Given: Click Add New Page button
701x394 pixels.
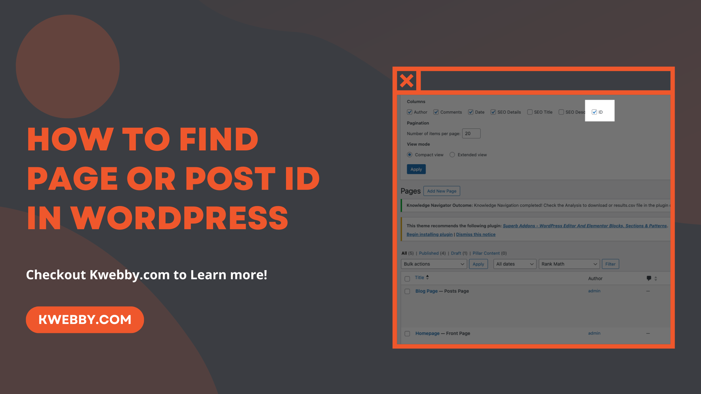Looking at the screenshot, I should point(441,191).
